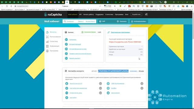
Task: Open Поддержка in top navigation
Action: (x=99, y=15)
